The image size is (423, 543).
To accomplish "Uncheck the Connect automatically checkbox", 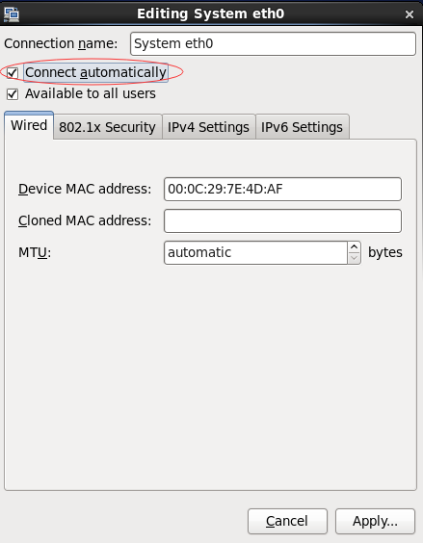I will click(13, 73).
